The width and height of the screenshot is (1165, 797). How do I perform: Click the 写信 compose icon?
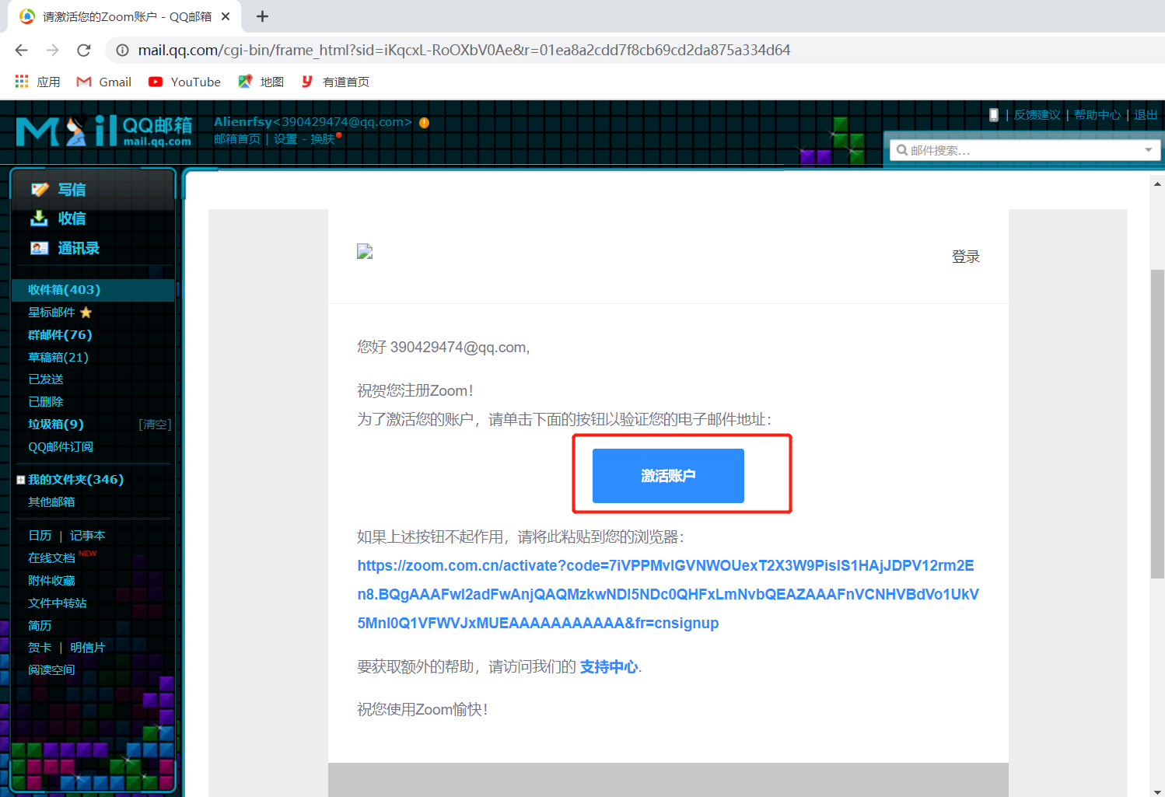click(40, 189)
